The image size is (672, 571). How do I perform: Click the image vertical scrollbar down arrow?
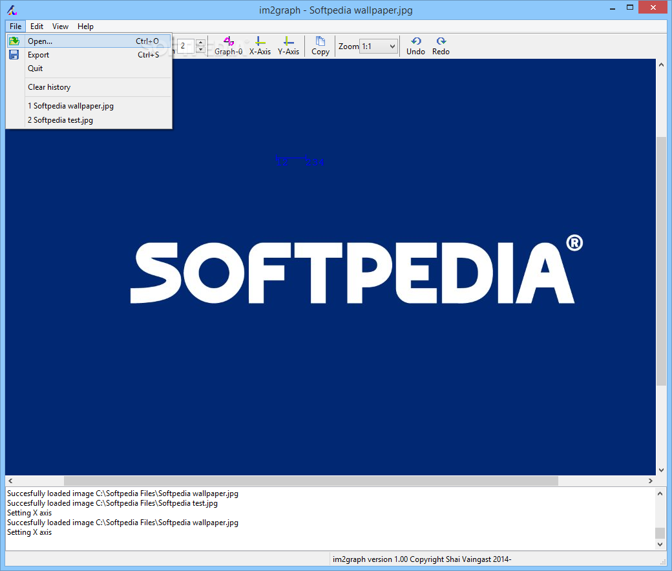(661, 470)
